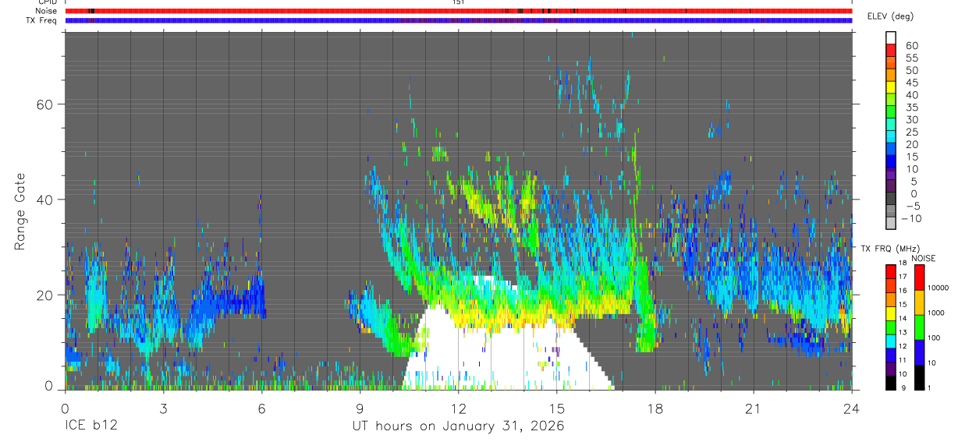Select the 'TX Freq' row label
This screenshot has width=958, height=442.
[42, 21]
